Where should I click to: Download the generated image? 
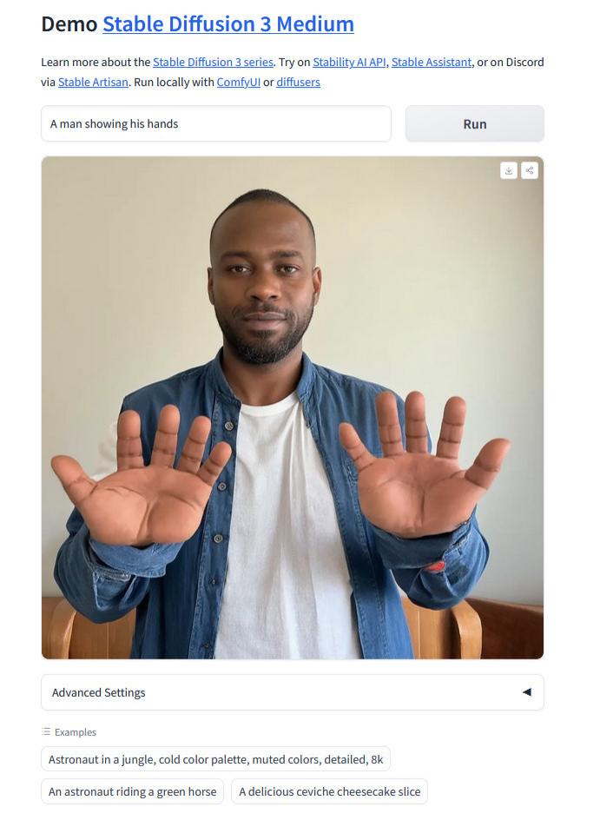[x=508, y=171]
